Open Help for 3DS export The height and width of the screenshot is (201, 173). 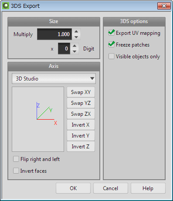click(x=148, y=188)
